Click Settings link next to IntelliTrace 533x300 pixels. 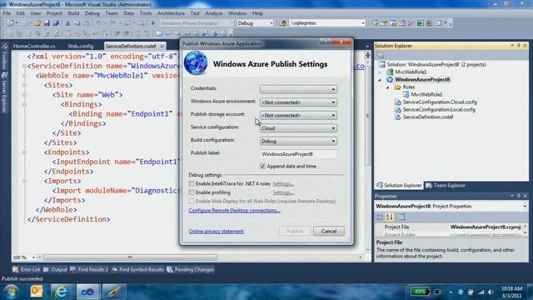283,184
